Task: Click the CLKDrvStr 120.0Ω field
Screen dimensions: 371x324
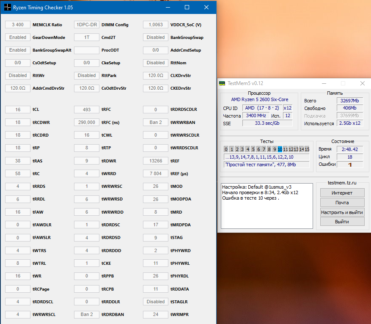Action: [155, 75]
